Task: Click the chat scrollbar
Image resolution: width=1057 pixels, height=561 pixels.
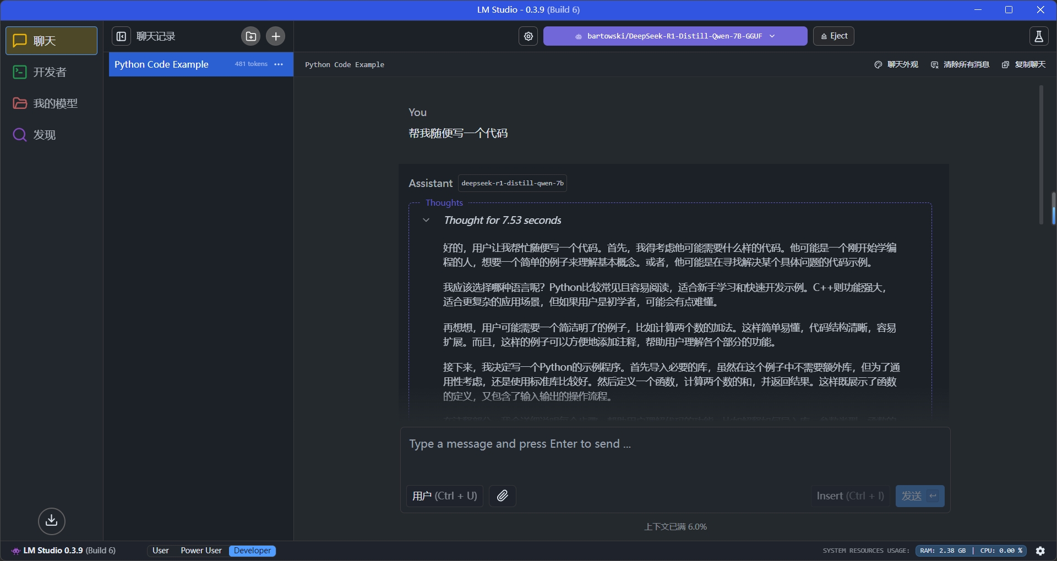Action: click(x=1041, y=154)
